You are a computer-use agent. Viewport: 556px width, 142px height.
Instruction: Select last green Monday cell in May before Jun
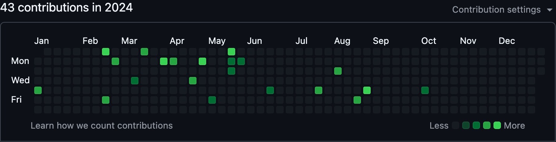click(x=241, y=61)
